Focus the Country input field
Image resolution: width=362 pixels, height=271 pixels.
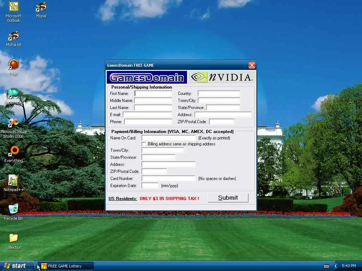(x=219, y=93)
